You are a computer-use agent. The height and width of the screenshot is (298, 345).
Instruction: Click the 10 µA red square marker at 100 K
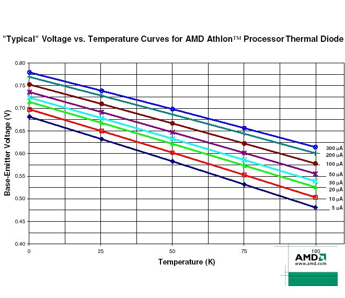coord(315,198)
